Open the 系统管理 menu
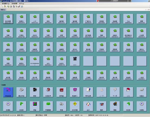150x117 pixels. point(14,4)
